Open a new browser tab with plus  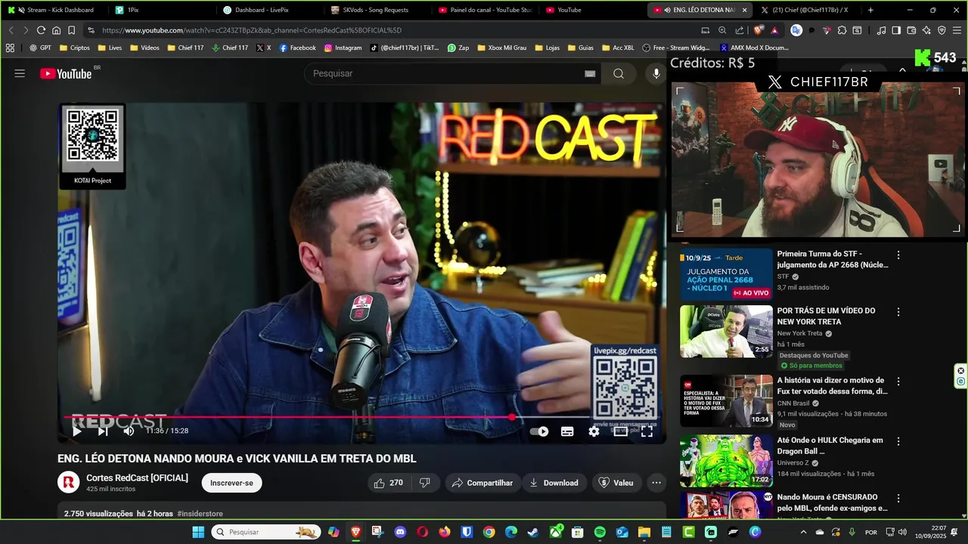click(x=870, y=10)
